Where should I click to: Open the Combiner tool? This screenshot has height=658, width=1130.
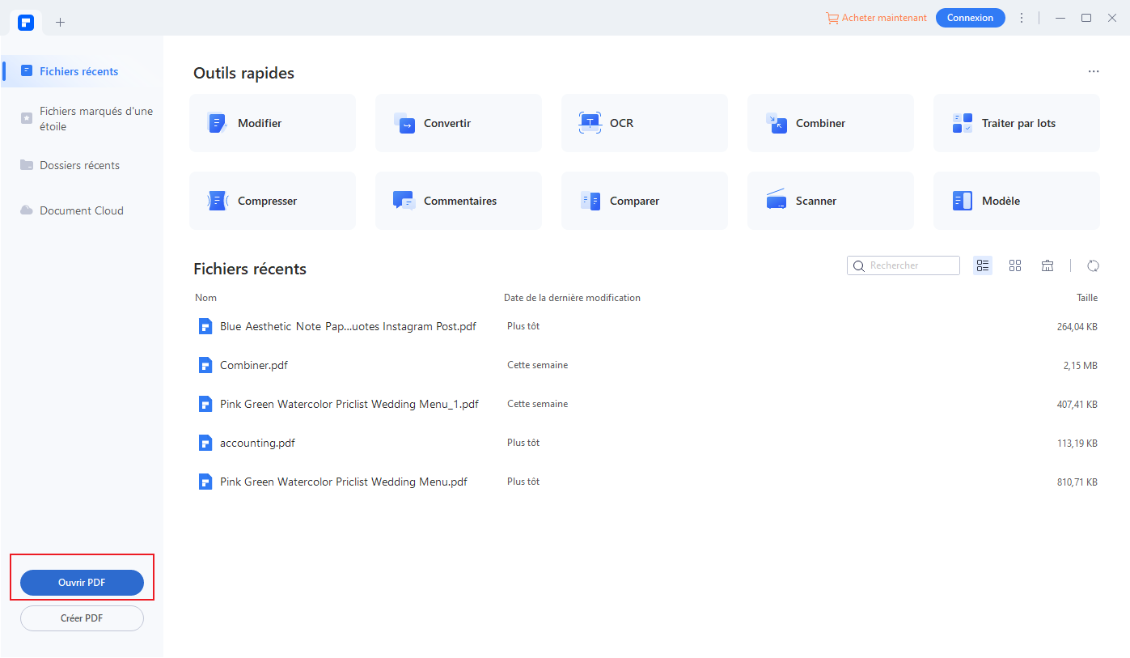[831, 123]
